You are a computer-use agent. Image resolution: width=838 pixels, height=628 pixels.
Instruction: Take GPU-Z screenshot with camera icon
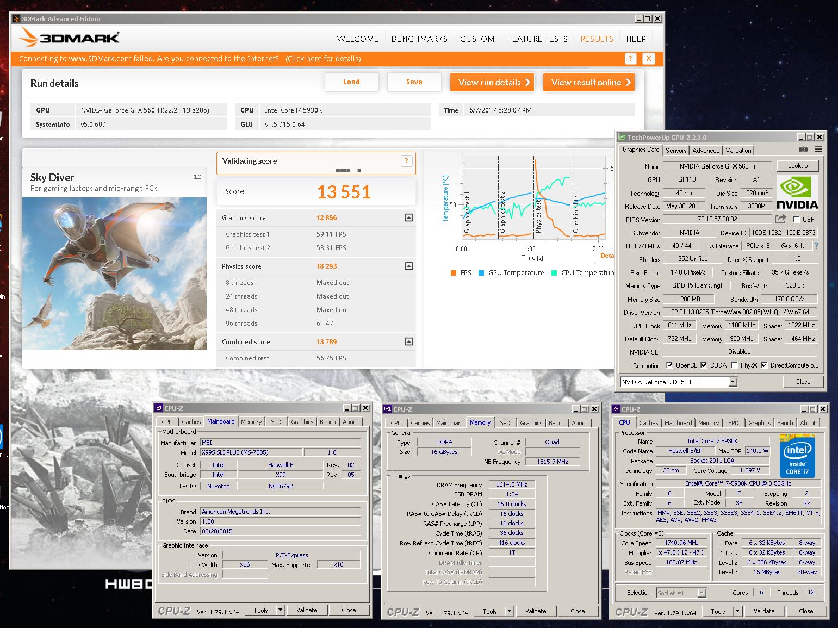click(803, 150)
